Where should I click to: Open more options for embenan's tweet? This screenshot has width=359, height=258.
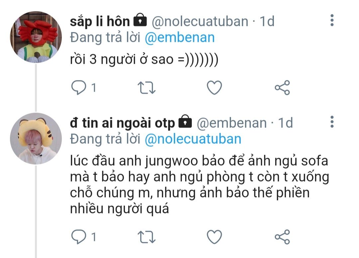[331, 122]
